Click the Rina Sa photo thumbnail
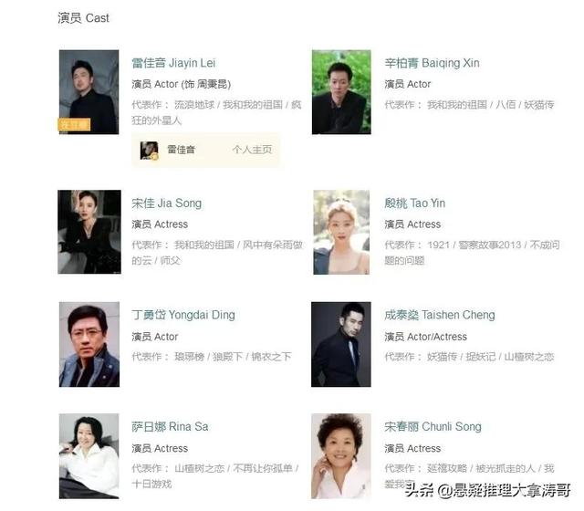 [89, 456]
